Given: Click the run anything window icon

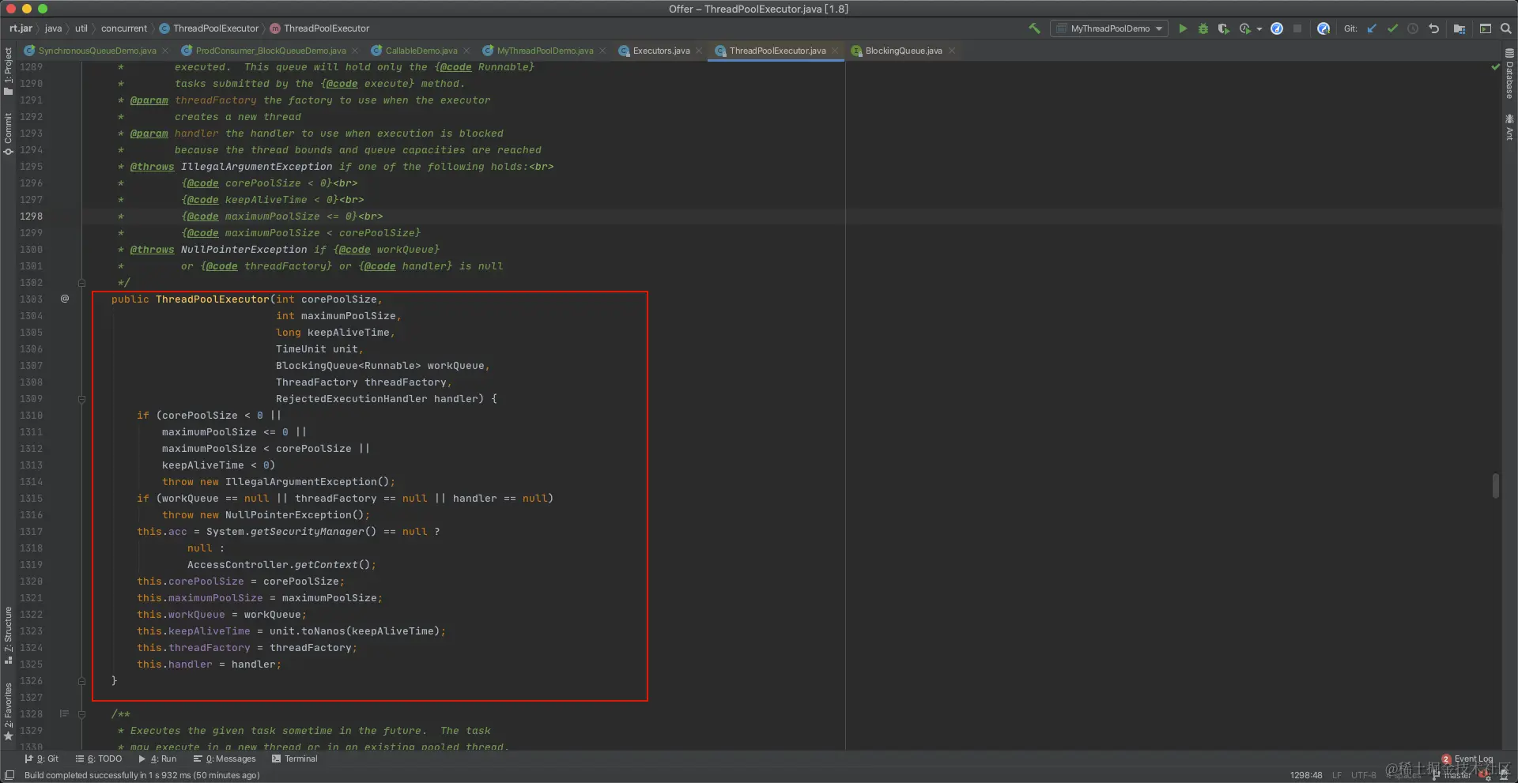Looking at the screenshot, I should (x=1486, y=28).
